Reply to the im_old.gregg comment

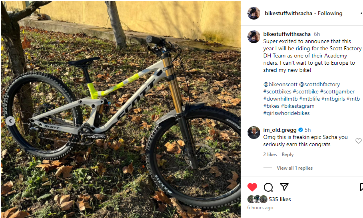287,155
